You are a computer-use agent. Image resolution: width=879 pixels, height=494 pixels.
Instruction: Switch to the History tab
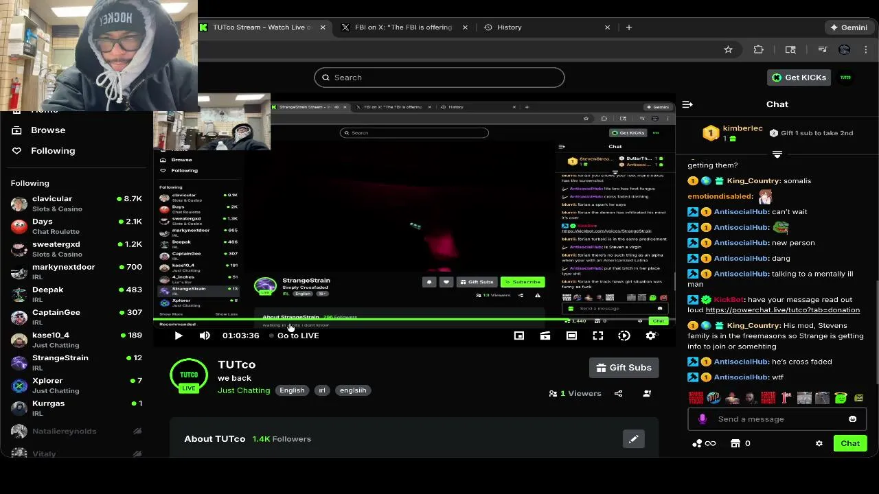(x=510, y=27)
